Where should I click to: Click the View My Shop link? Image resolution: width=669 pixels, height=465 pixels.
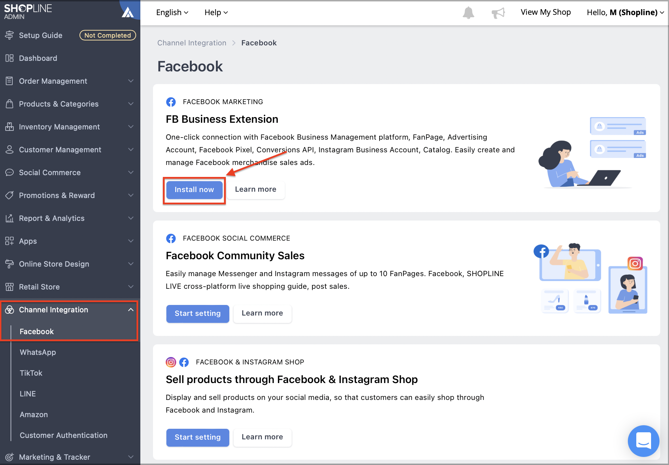(546, 12)
